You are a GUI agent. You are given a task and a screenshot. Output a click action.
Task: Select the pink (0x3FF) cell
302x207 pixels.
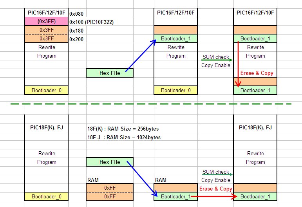[x=46, y=22]
